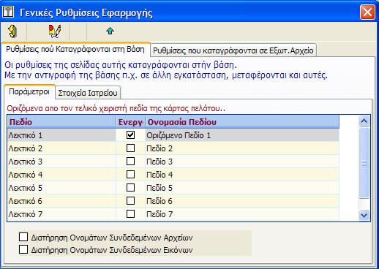The width and height of the screenshot is (379, 269).
Task: Select the Παράμετροι tab
Action: click(x=29, y=92)
